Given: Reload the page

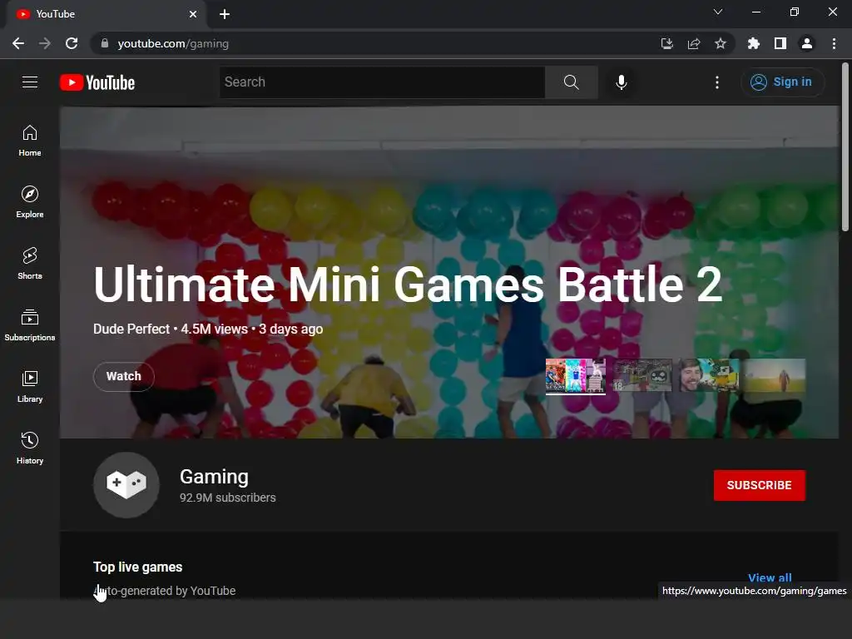Looking at the screenshot, I should coord(72,43).
